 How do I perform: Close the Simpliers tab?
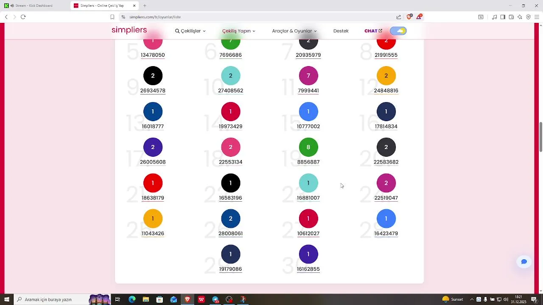pyautogui.click(x=134, y=6)
